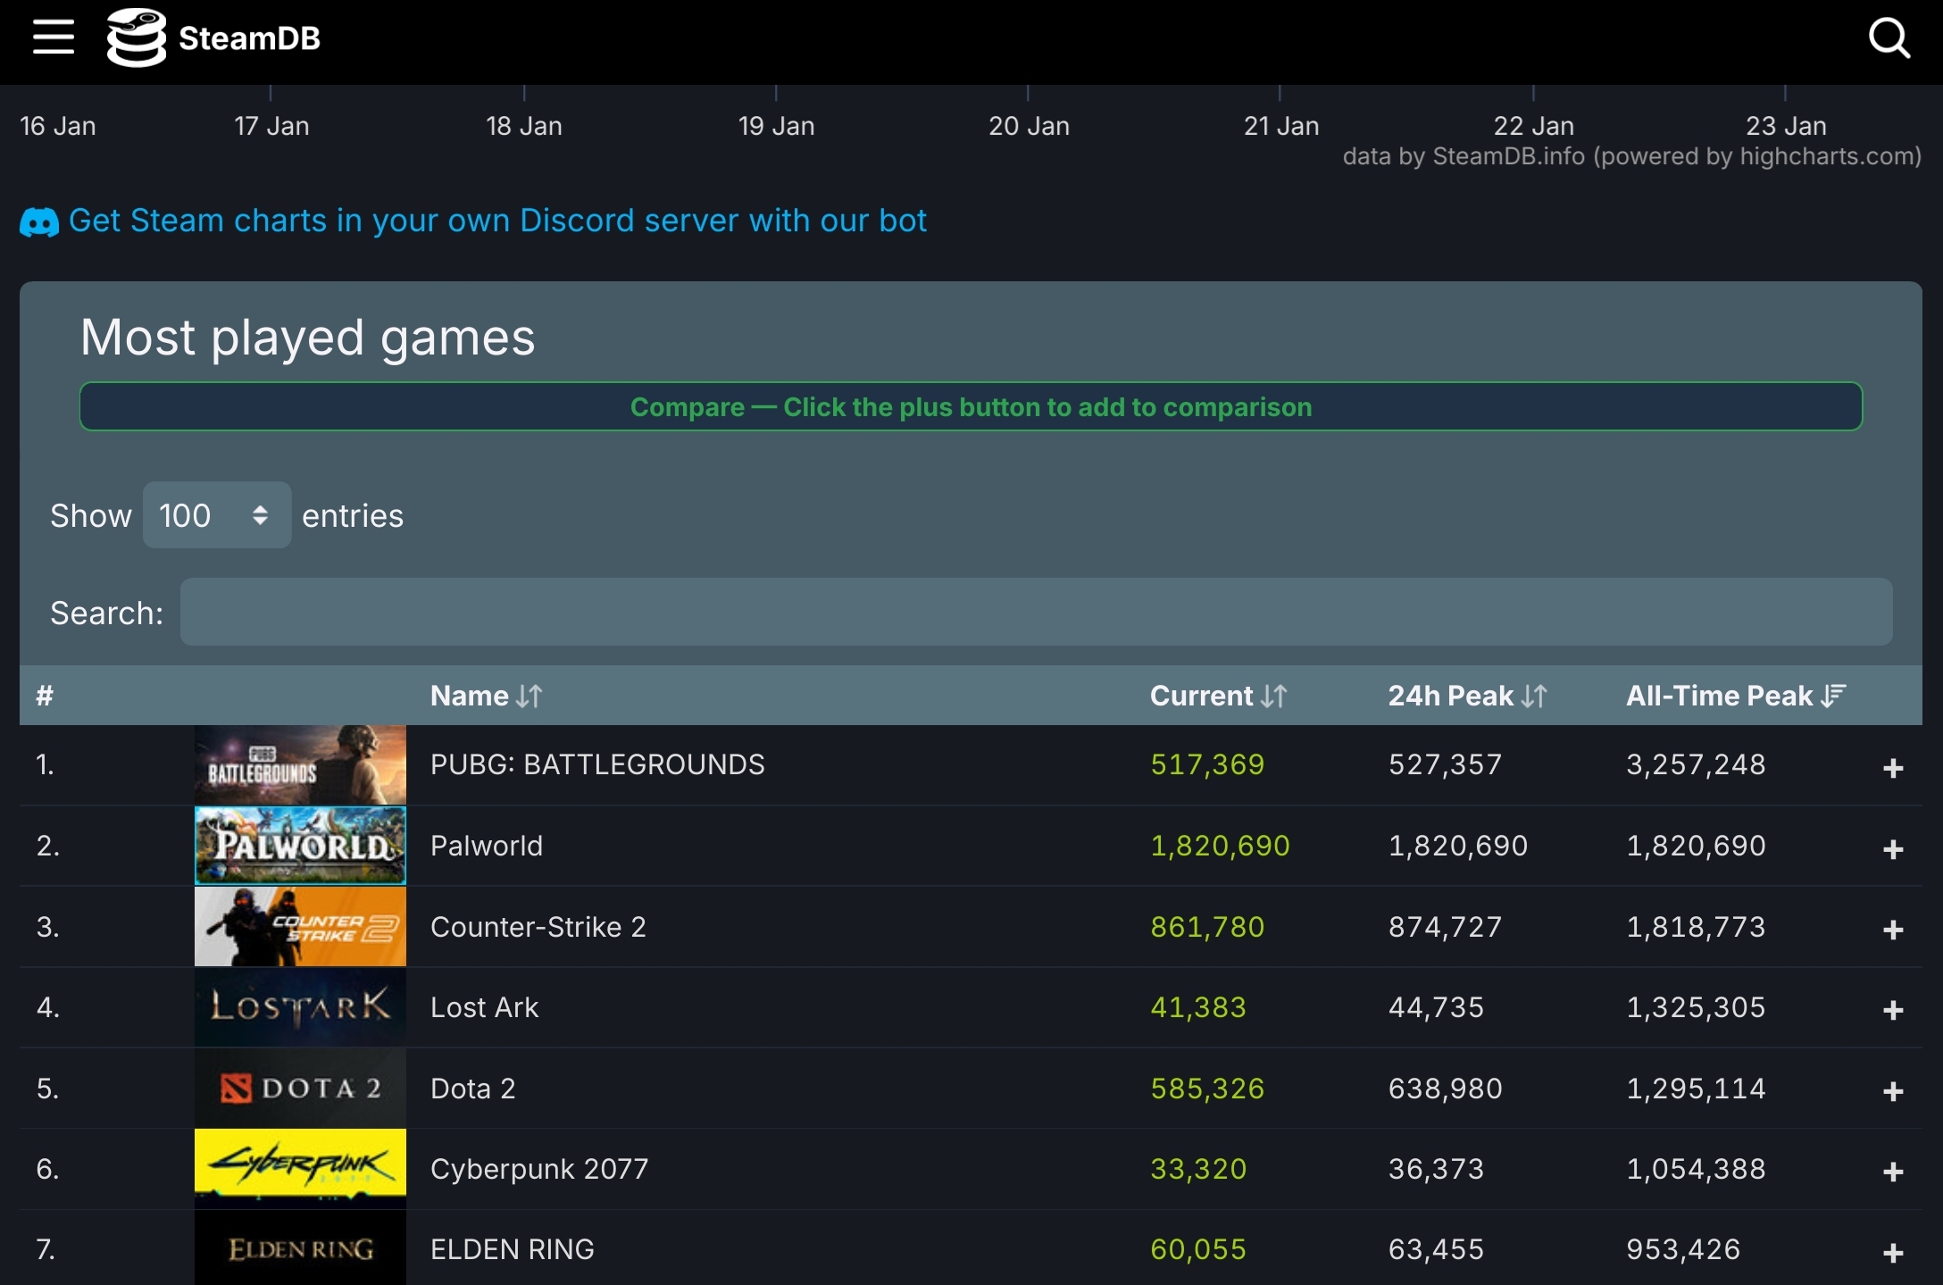
Task: Click the SteamDB.info chart credit text
Action: [x=1632, y=156]
